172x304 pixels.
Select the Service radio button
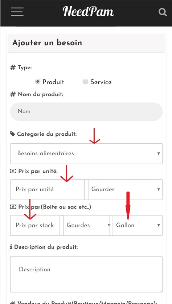[x=85, y=82]
